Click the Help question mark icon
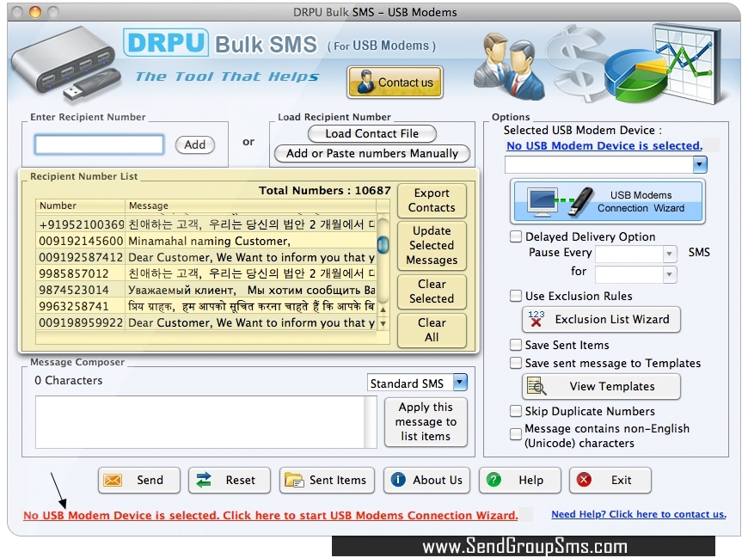This screenshot has width=748, height=558. click(494, 479)
